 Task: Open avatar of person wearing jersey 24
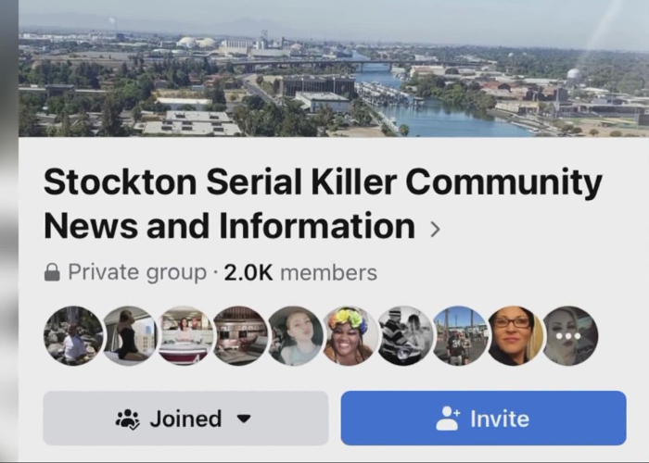(460, 335)
